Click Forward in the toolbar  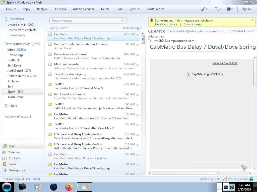coord(60,9)
